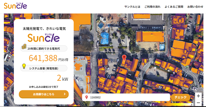Open the よくあるご質問 menu item

[x=174, y=7]
